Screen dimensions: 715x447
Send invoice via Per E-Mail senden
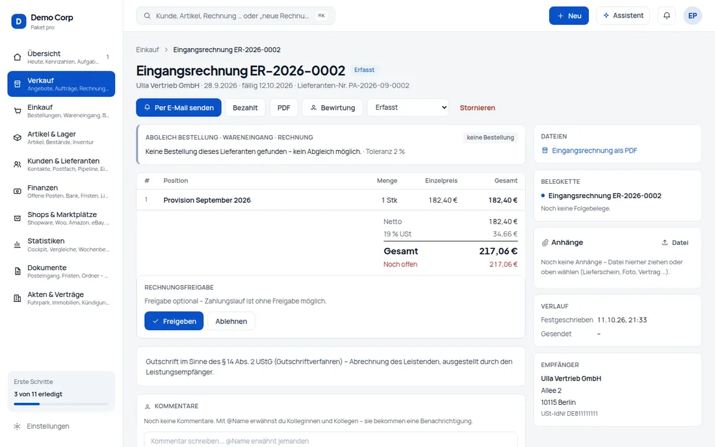click(x=179, y=108)
